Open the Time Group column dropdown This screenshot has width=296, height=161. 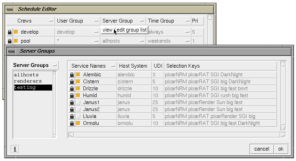(187, 21)
